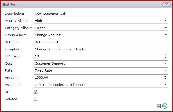Click into the Description text field
Image resolution: width=173 pixels, height=112 pixels.
click(x=101, y=14)
